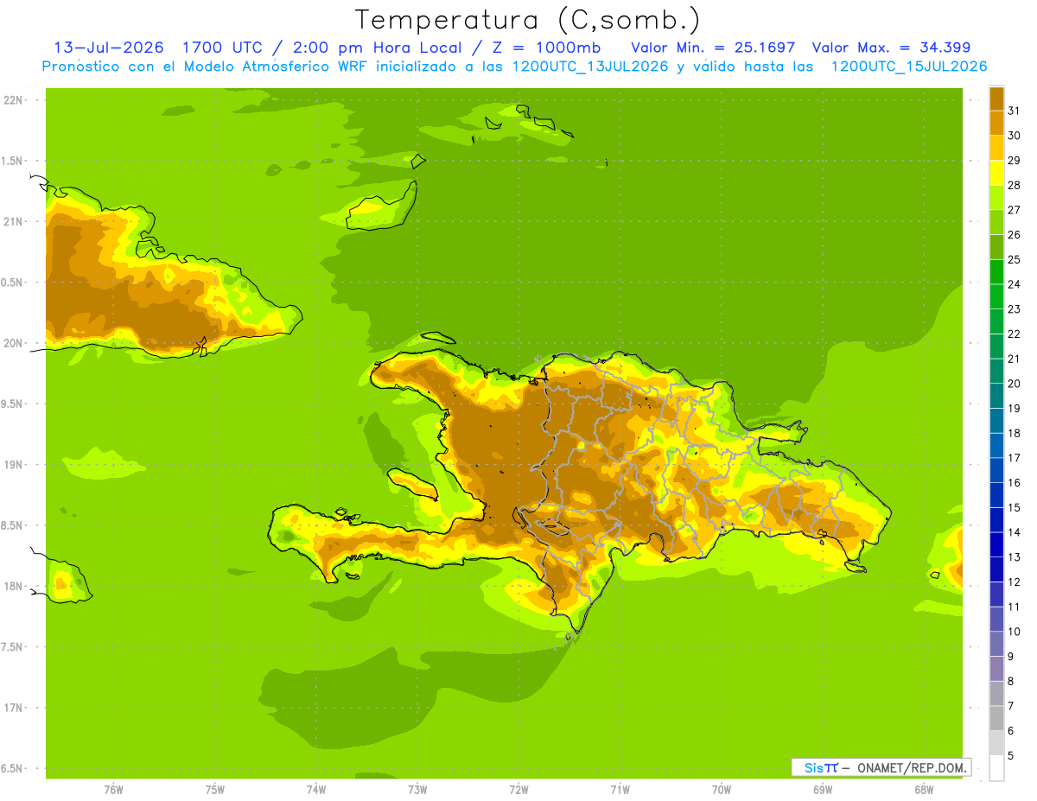1037x801 pixels.
Task: Click "1200UTC_15JUL2026" valid-until time text
Action: pyautogui.click(x=909, y=67)
